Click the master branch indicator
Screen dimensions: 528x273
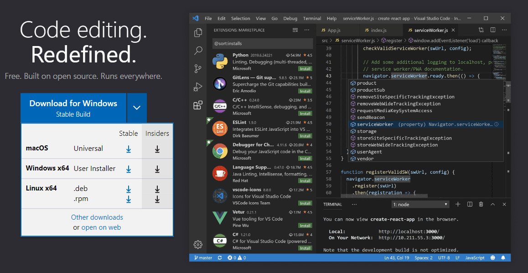pyautogui.click(x=203, y=258)
